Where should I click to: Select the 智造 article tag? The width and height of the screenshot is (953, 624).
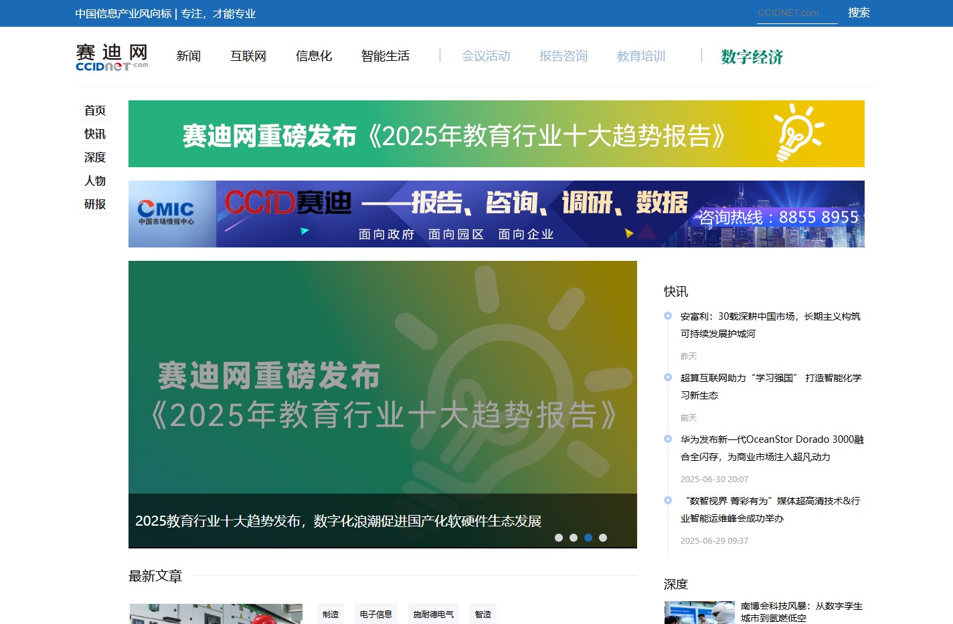click(483, 614)
